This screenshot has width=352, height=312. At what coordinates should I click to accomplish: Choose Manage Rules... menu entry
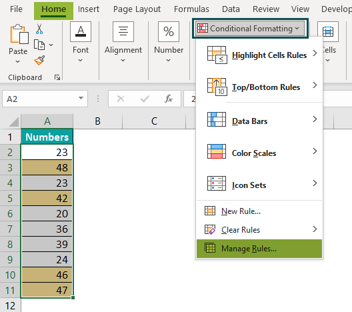click(259, 249)
